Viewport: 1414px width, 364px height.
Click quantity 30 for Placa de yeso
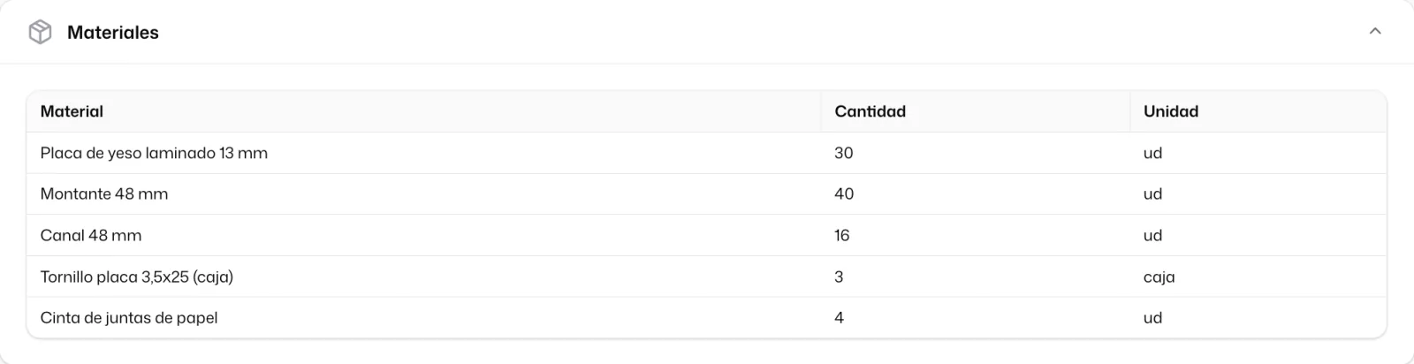coord(844,153)
